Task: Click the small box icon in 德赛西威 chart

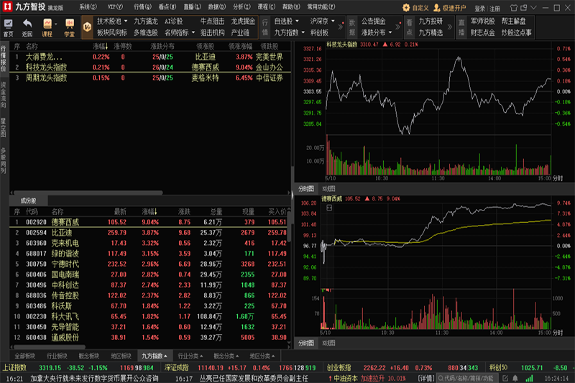Action: click(329, 208)
